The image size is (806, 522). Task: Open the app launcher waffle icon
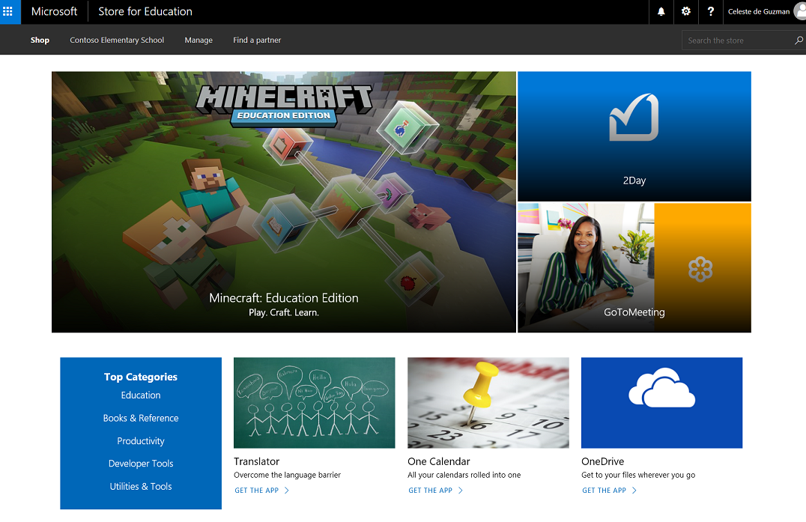7,11
